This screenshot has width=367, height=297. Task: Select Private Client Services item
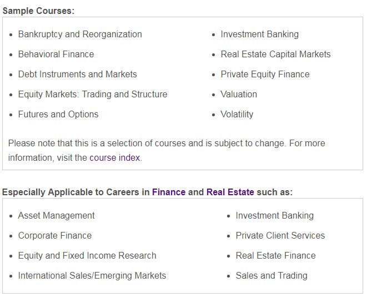coord(280,236)
